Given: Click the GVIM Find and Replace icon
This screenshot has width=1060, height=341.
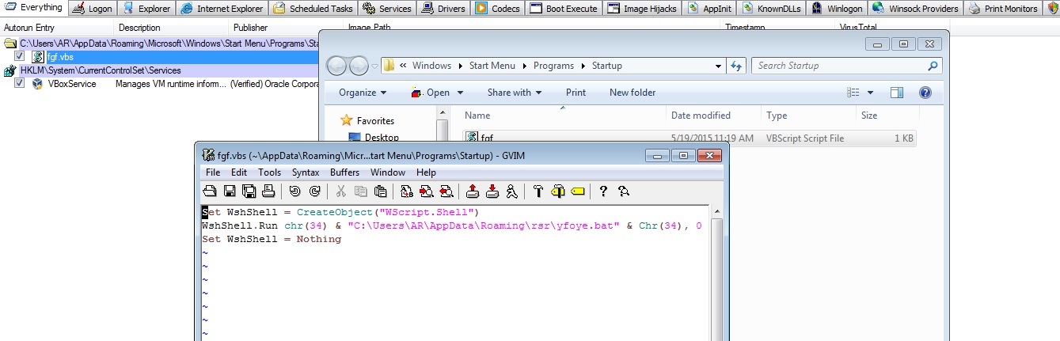Looking at the screenshot, I should coord(406,191).
